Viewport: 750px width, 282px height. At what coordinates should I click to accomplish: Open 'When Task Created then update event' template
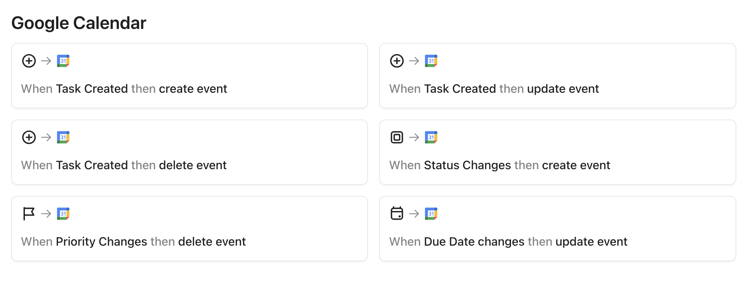(494, 89)
